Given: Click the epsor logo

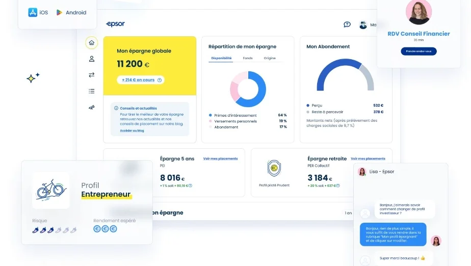Looking at the screenshot, I should [115, 24].
